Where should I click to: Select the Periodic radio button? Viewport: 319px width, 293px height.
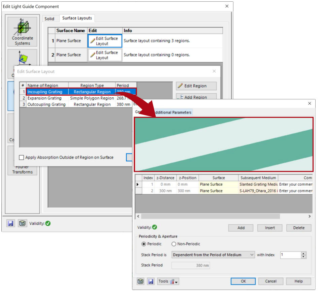click(x=144, y=244)
